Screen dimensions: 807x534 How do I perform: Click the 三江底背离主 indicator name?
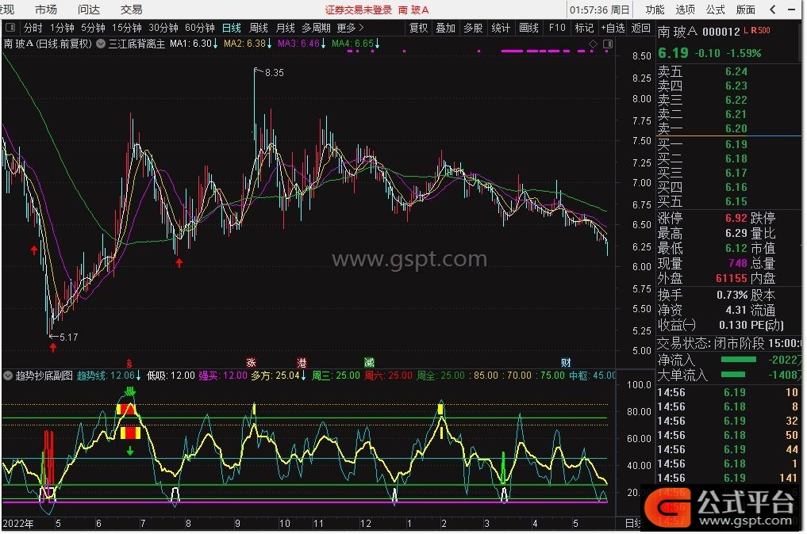coord(136,44)
